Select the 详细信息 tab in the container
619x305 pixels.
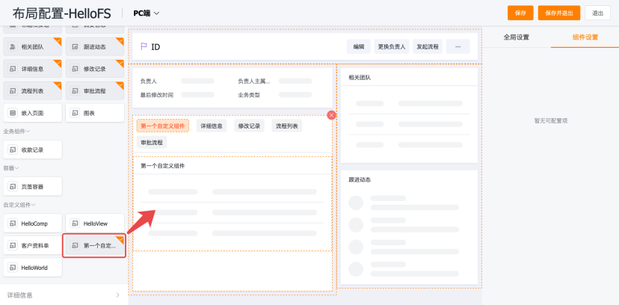point(212,126)
